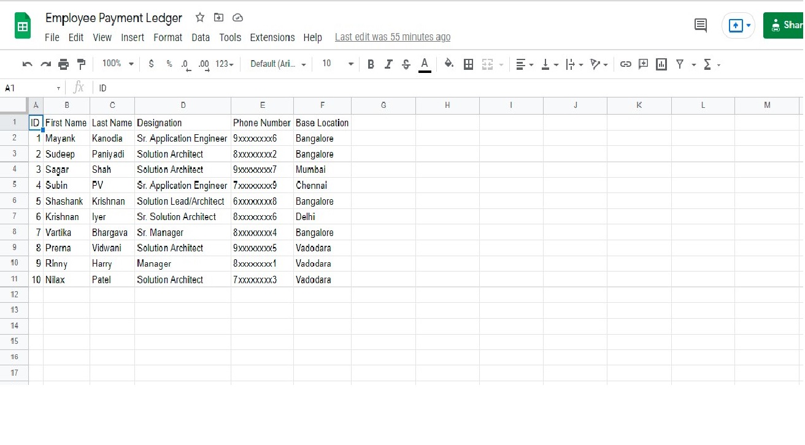
Task: Select the 'Base Location' header cell
Action: [323, 123]
